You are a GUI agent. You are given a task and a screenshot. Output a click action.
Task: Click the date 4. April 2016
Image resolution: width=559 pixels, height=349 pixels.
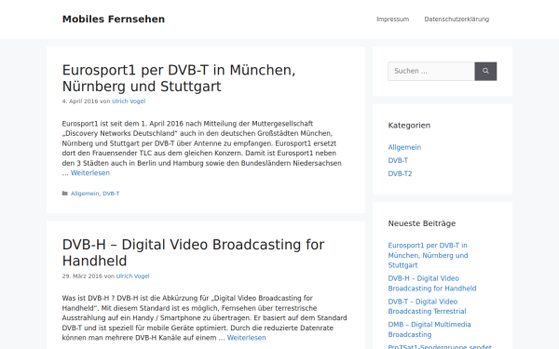click(x=80, y=101)
